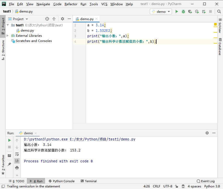
Task: Toggle scroll to end in console
Action: click(x=17, y=161)
